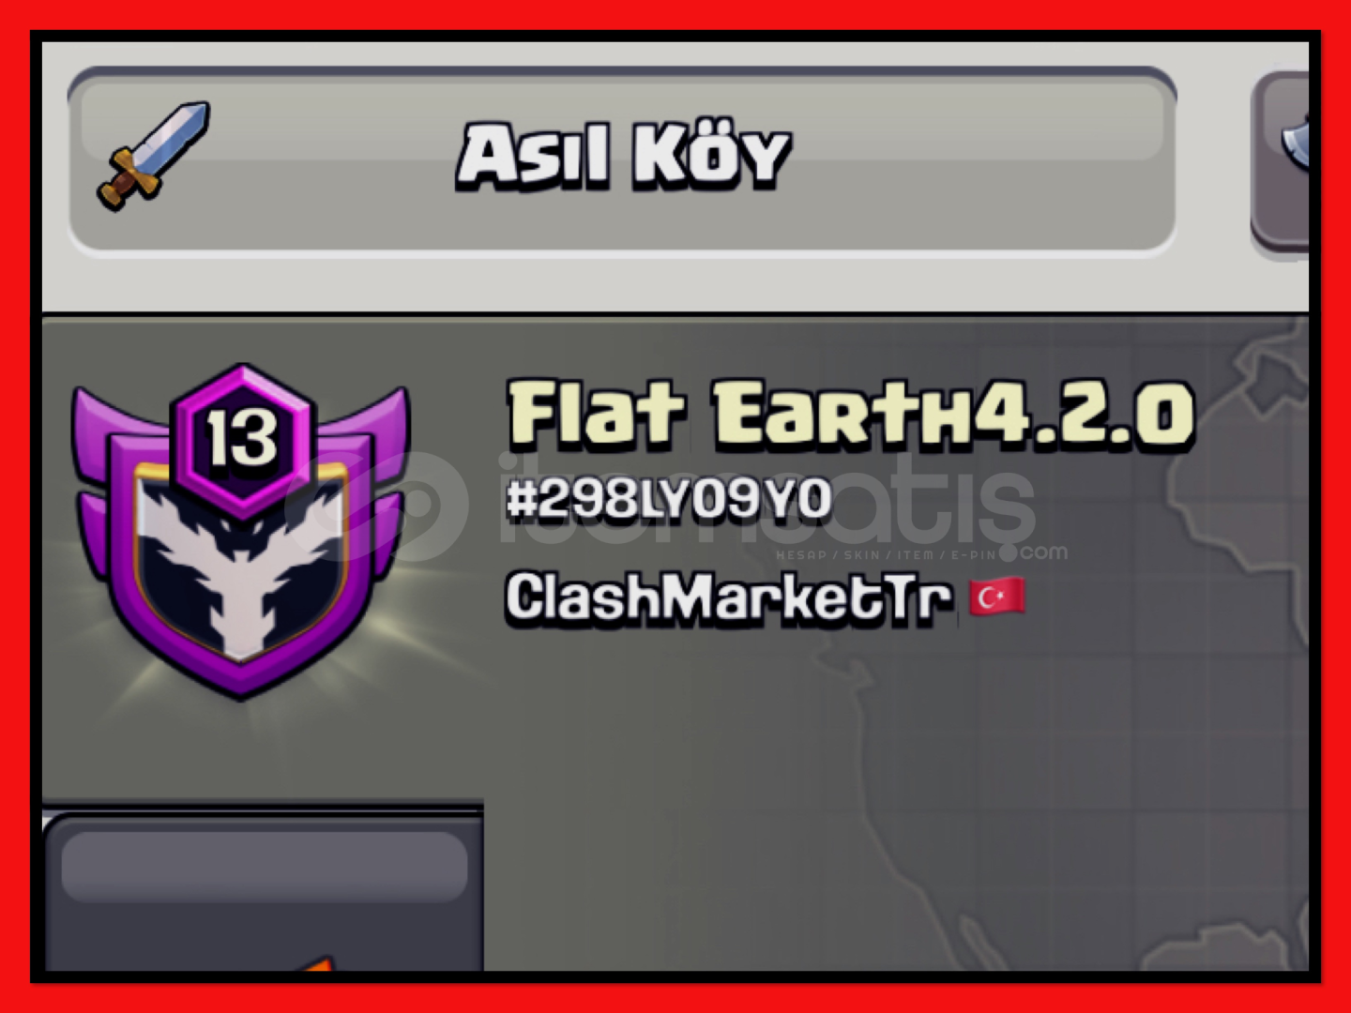The height and width of the screenshot is (1013, 1351).
Task: Click the number 13 clan level
Action: pyautogui.click(x=242, y=438)
